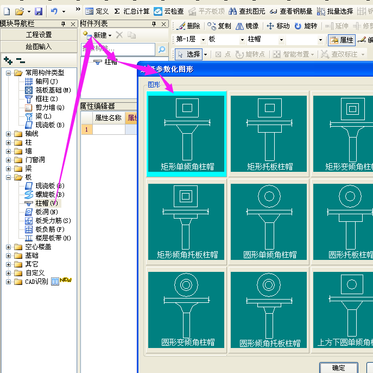
Task: Select 楼层板带(H) in the tree
Action: point(48,238)
